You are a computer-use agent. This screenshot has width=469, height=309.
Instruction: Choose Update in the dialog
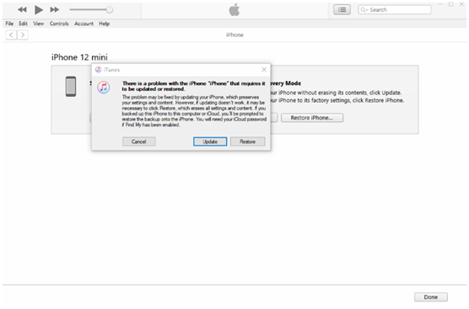click(x=210, y=141)
